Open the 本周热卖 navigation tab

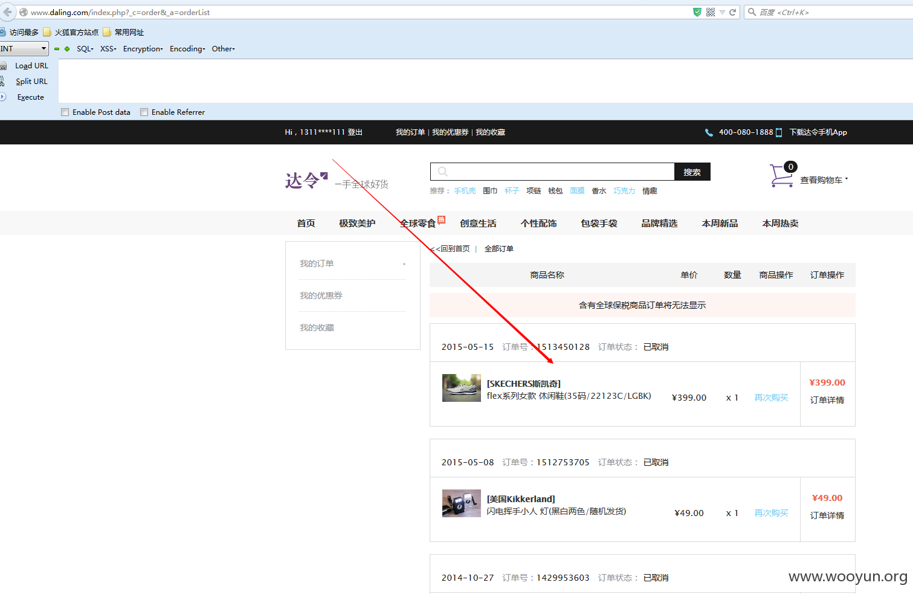[x=780, y=223]
